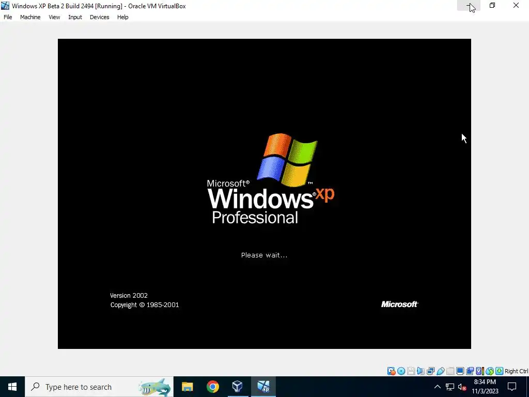Viewport: 529px width, 397px height.
Task: Click the Windows XP VM taskbar icon
Action: [263, 387]
